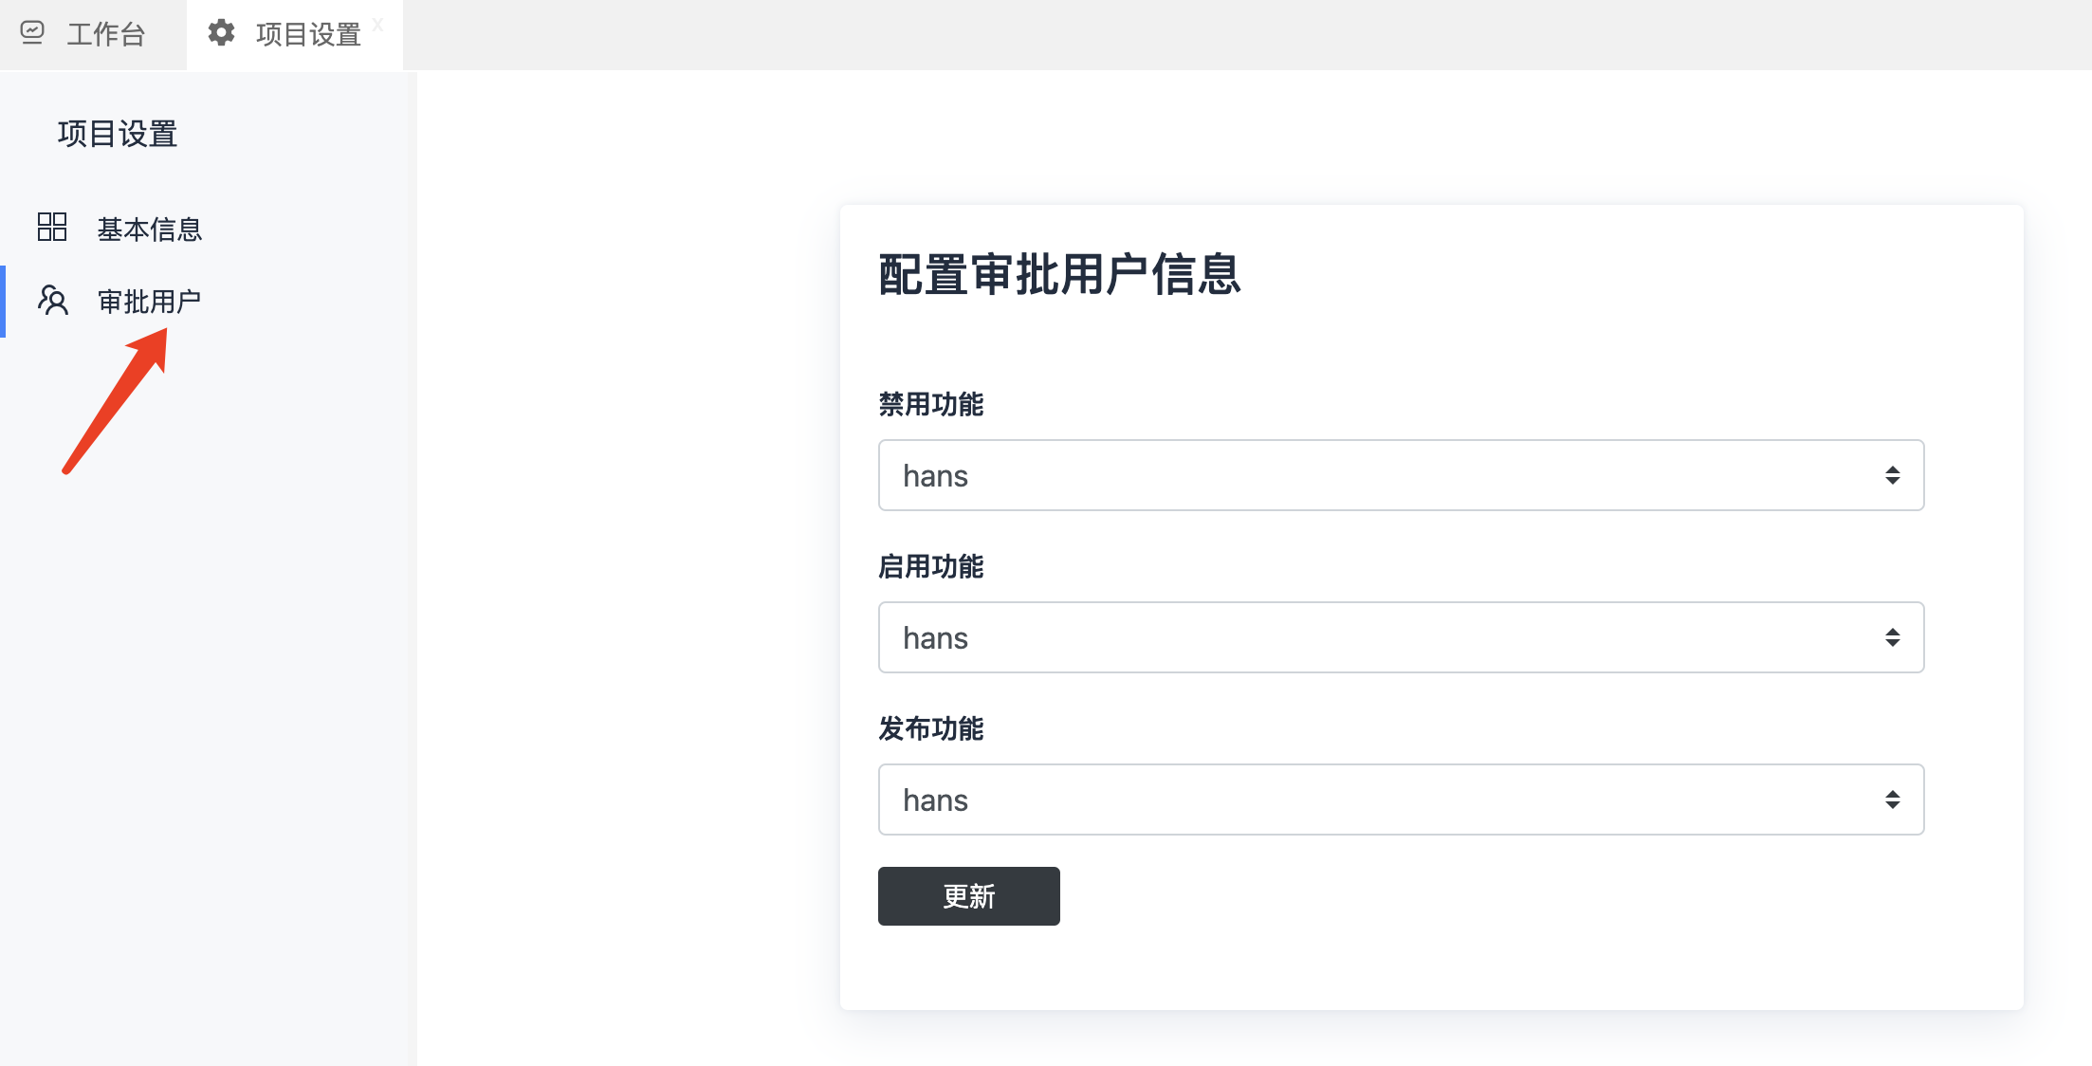
Task: Open the 发布功能 user dropdown
Action: pyautogui.click(x=1400, y=799)
